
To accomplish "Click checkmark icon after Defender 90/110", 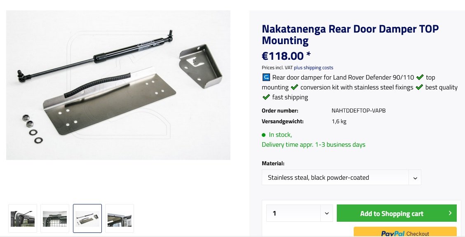I will 420,77.
